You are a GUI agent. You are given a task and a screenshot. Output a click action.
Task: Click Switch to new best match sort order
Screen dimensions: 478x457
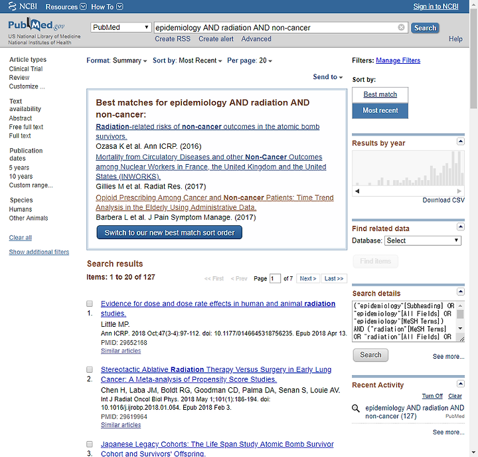click(169, 232)
